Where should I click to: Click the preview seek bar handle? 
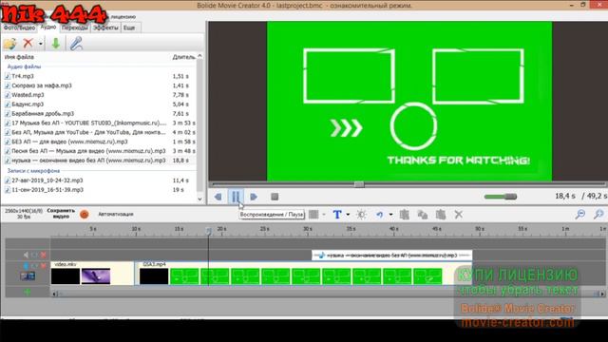[x=359, y=184]
